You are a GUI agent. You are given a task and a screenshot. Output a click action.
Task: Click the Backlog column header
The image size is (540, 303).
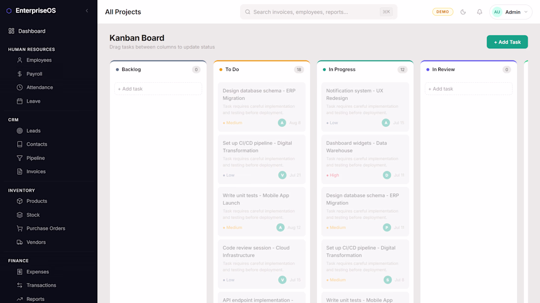tap(131, 70)
